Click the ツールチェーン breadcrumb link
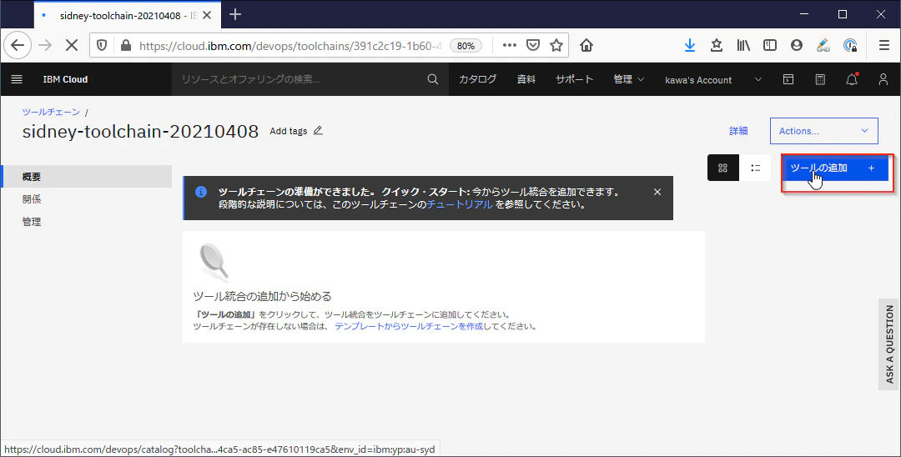 (x=51, y=112)
